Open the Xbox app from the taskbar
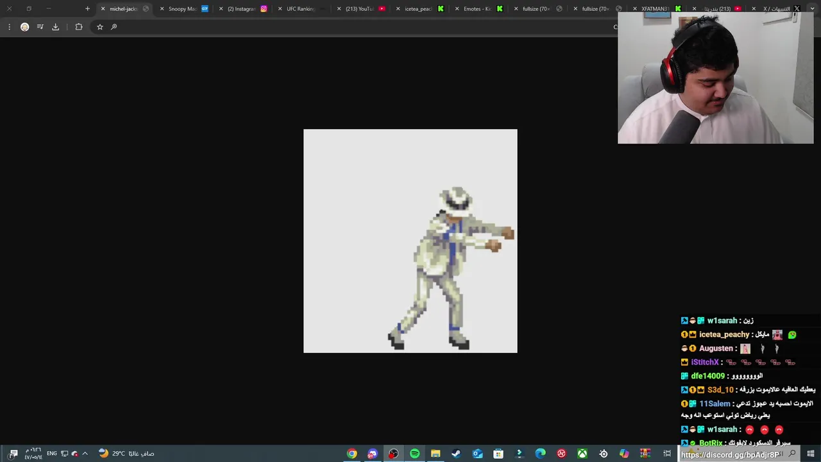 pyautogui.click(x=582, y=454)
